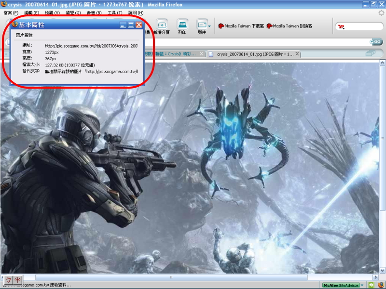Screen dimensions: 386x289
Task: Click the Mail (郵件) toolbar icon
Action: click(201, 26)
